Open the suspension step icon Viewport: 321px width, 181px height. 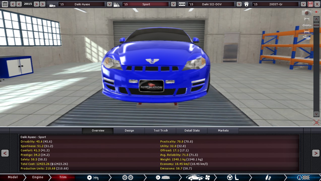tap(268, 177)
